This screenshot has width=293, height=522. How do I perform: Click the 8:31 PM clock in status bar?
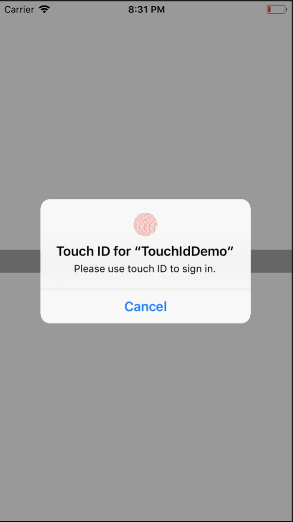146,9
